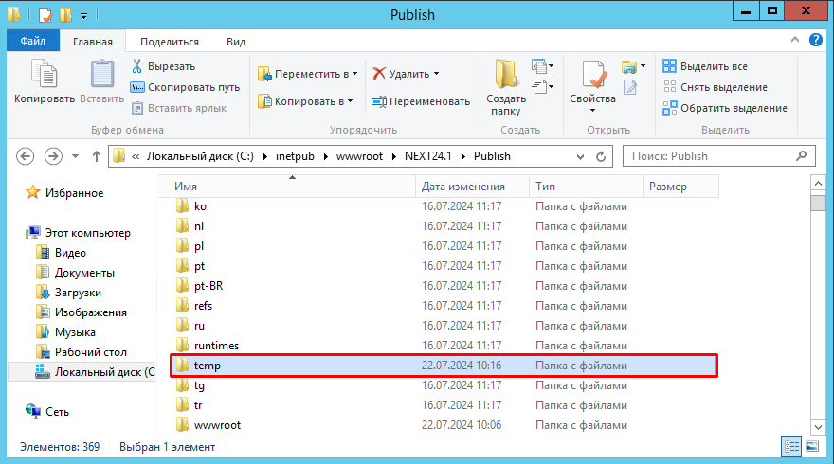Select the pt-BR folder
Screen dimensions: 834x464
pos(199,286)
